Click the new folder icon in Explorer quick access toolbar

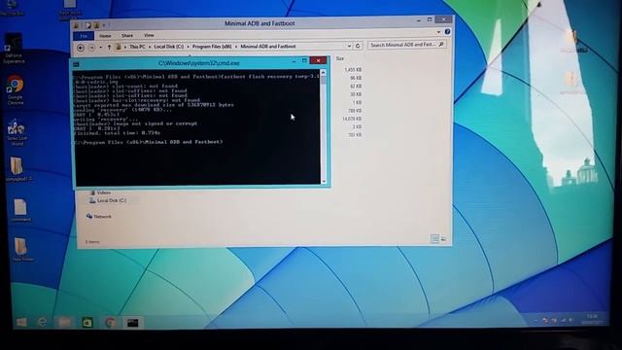point(96,25)
